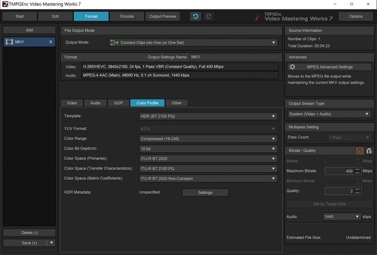Decrease Quality value with down arrow
Image resolution: width=377 pixels, height=255 pixels.
point(357,193)
